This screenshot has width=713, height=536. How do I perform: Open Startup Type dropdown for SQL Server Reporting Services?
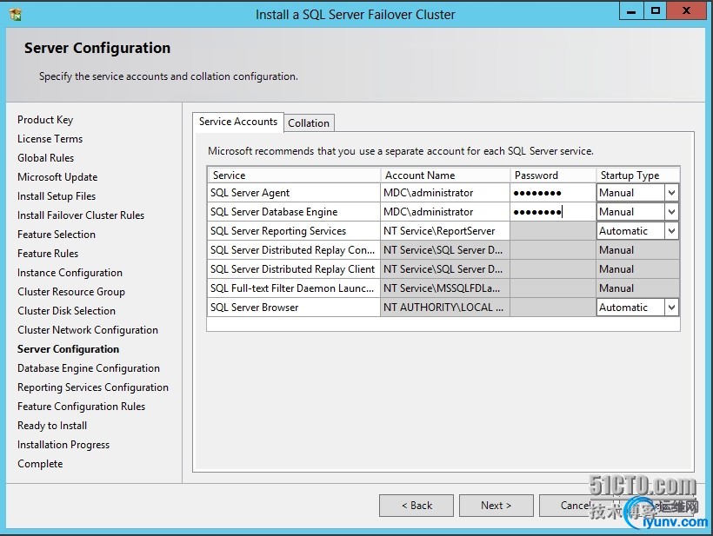click(671, 231)
